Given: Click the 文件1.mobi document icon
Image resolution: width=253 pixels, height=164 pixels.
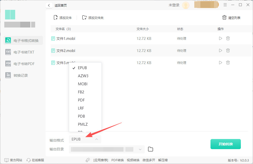Looking at the screenshot, I should [x=53, y=38].
